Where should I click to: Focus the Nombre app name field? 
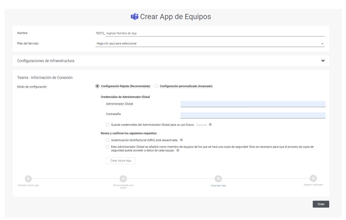tap(215, 33)
